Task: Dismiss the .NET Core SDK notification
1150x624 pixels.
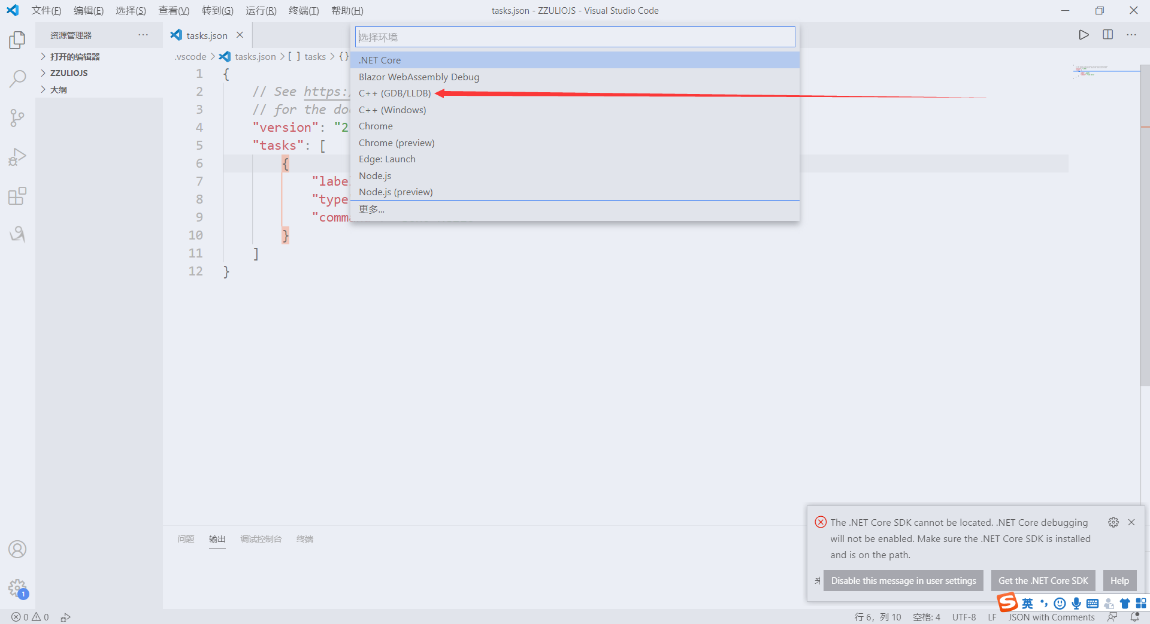Action: coord(1131,522)
